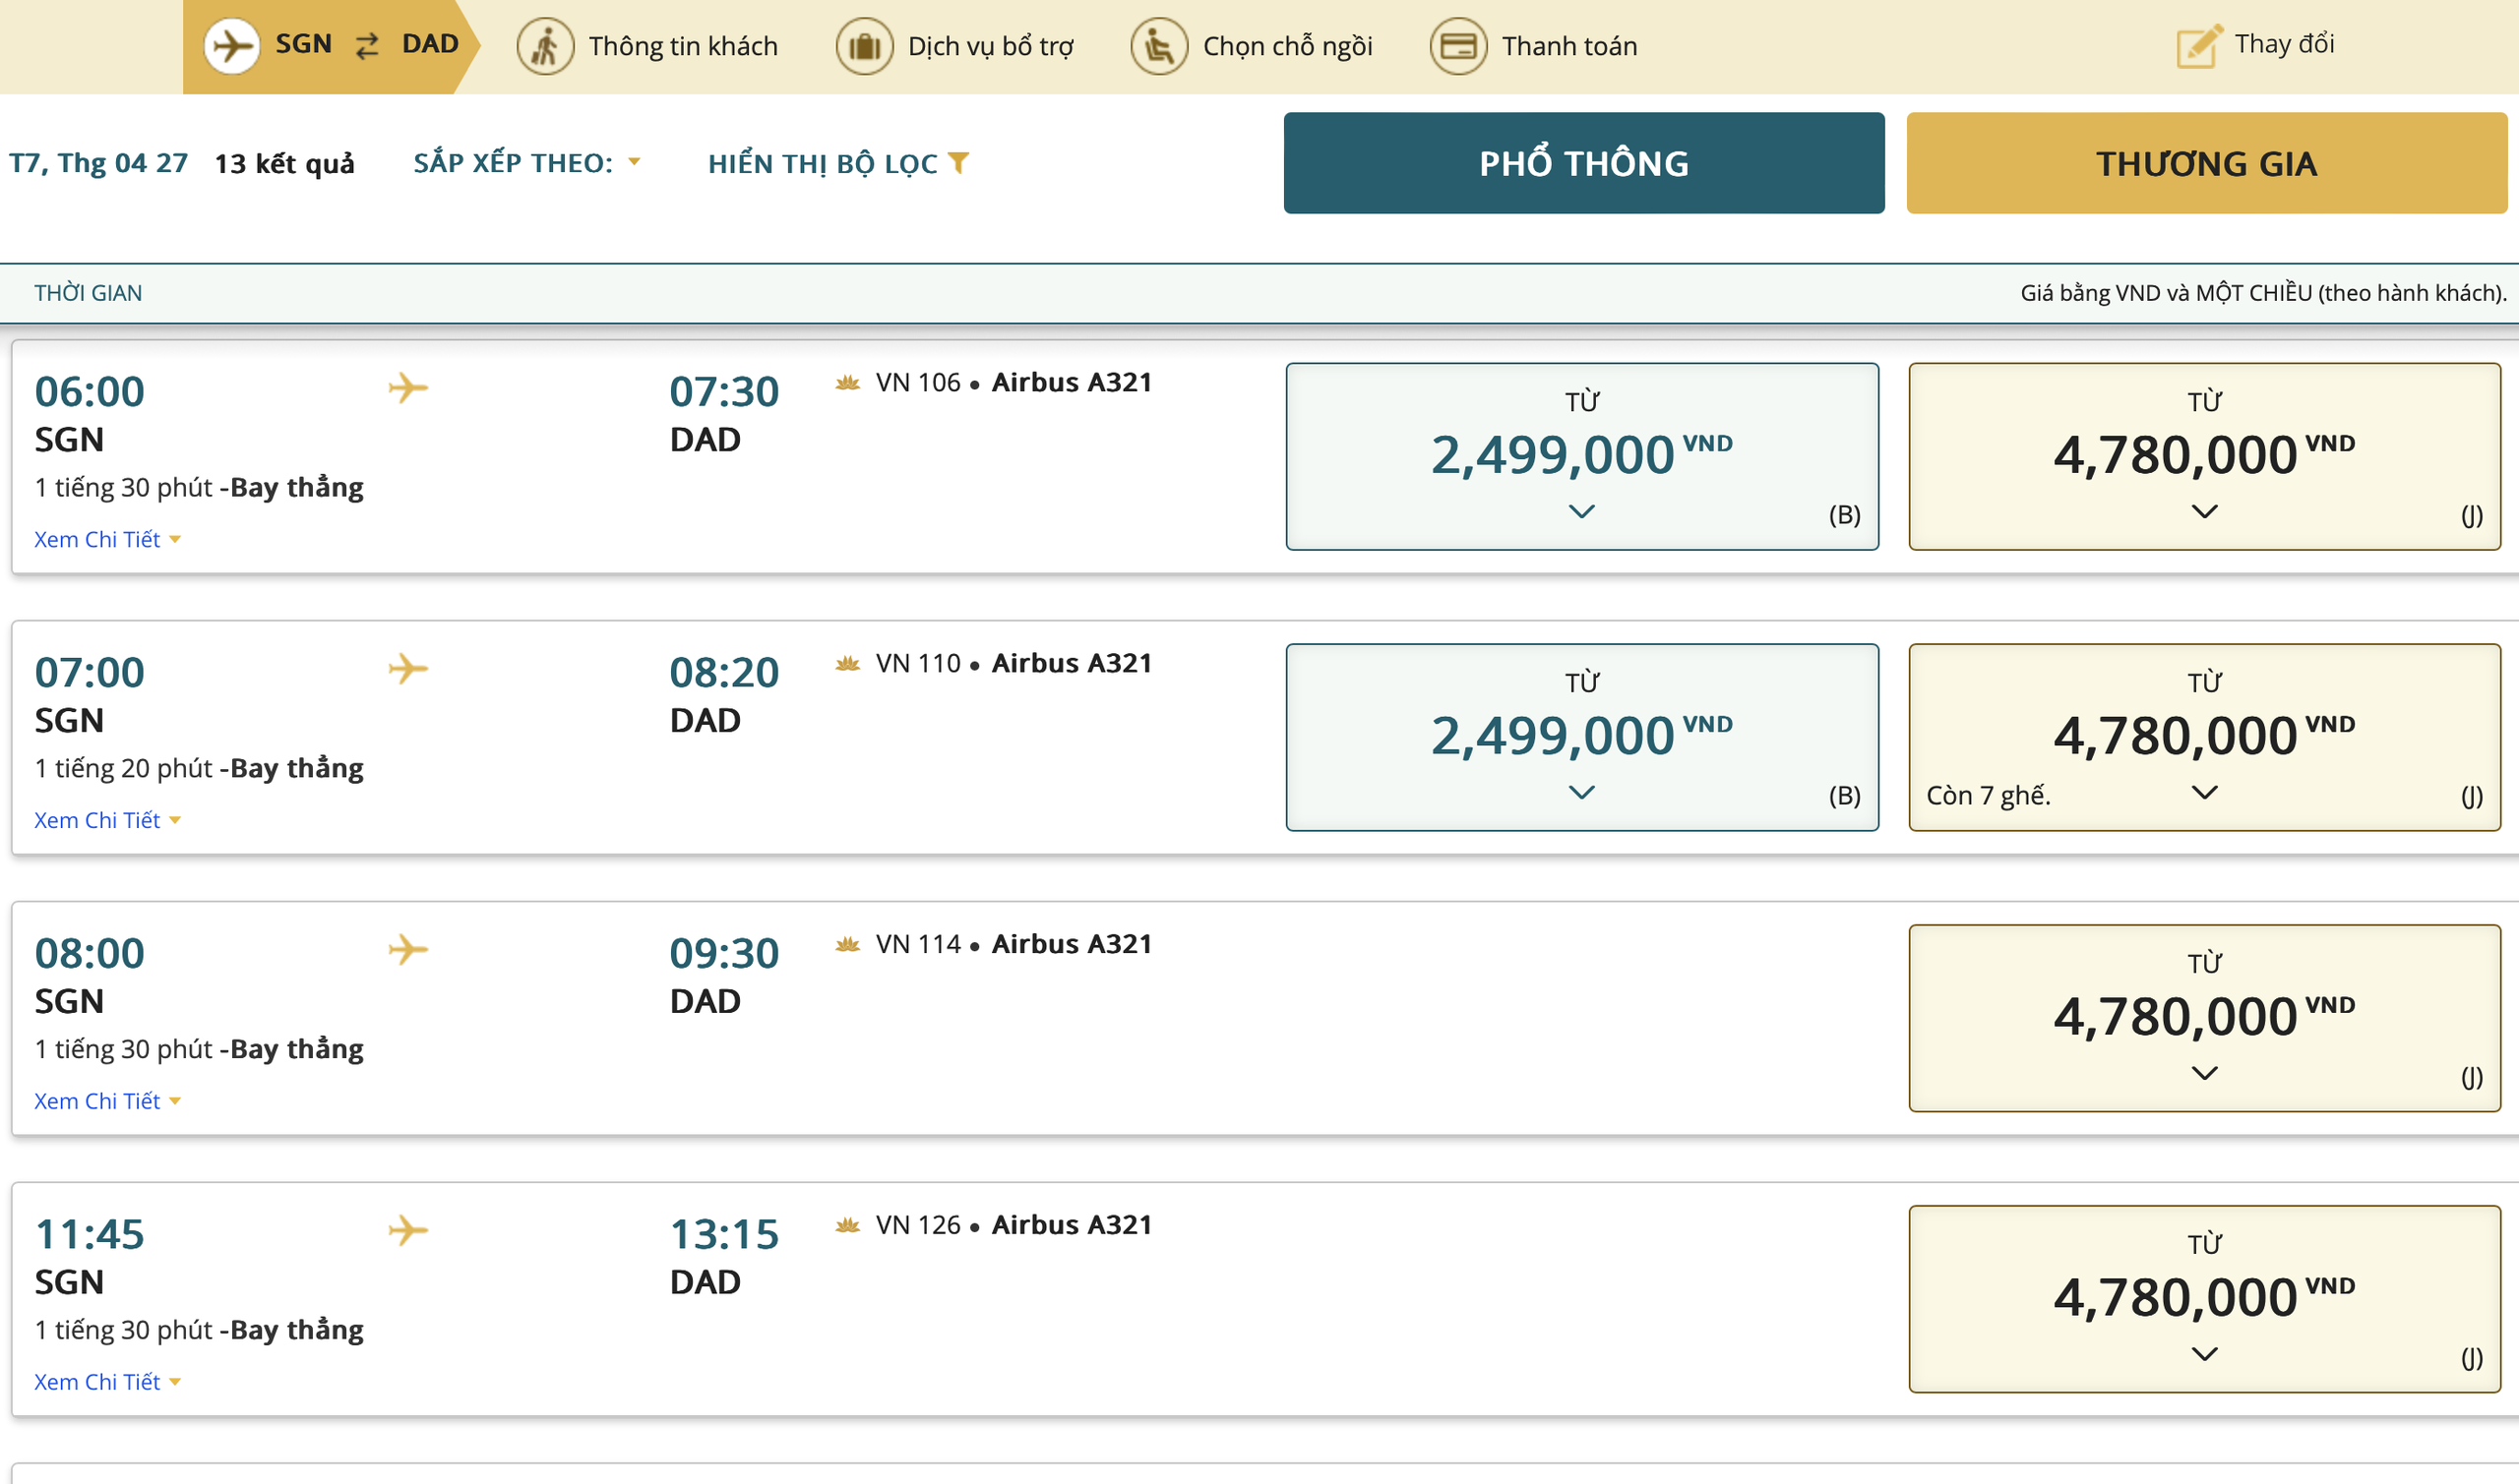Open the SẮP XẾP THEO sort dropdown
This screenshot has width=2519, height=1484.
point(526,162)
